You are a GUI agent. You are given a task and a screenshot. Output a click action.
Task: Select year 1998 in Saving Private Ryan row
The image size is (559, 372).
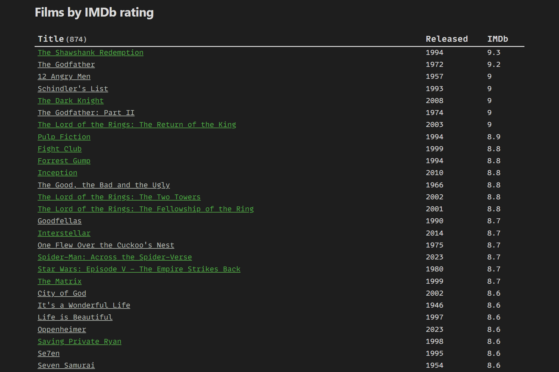click(435, 341)
